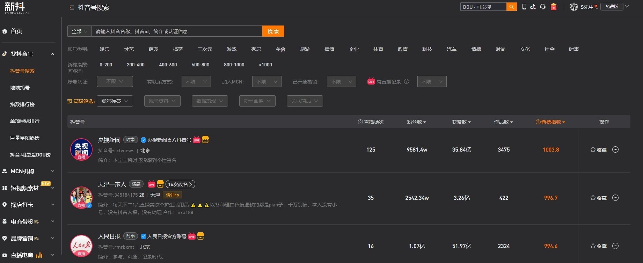Select the 0-200 index range filter
Viewport: 643px width, 263px height.
tap(106, 65)
